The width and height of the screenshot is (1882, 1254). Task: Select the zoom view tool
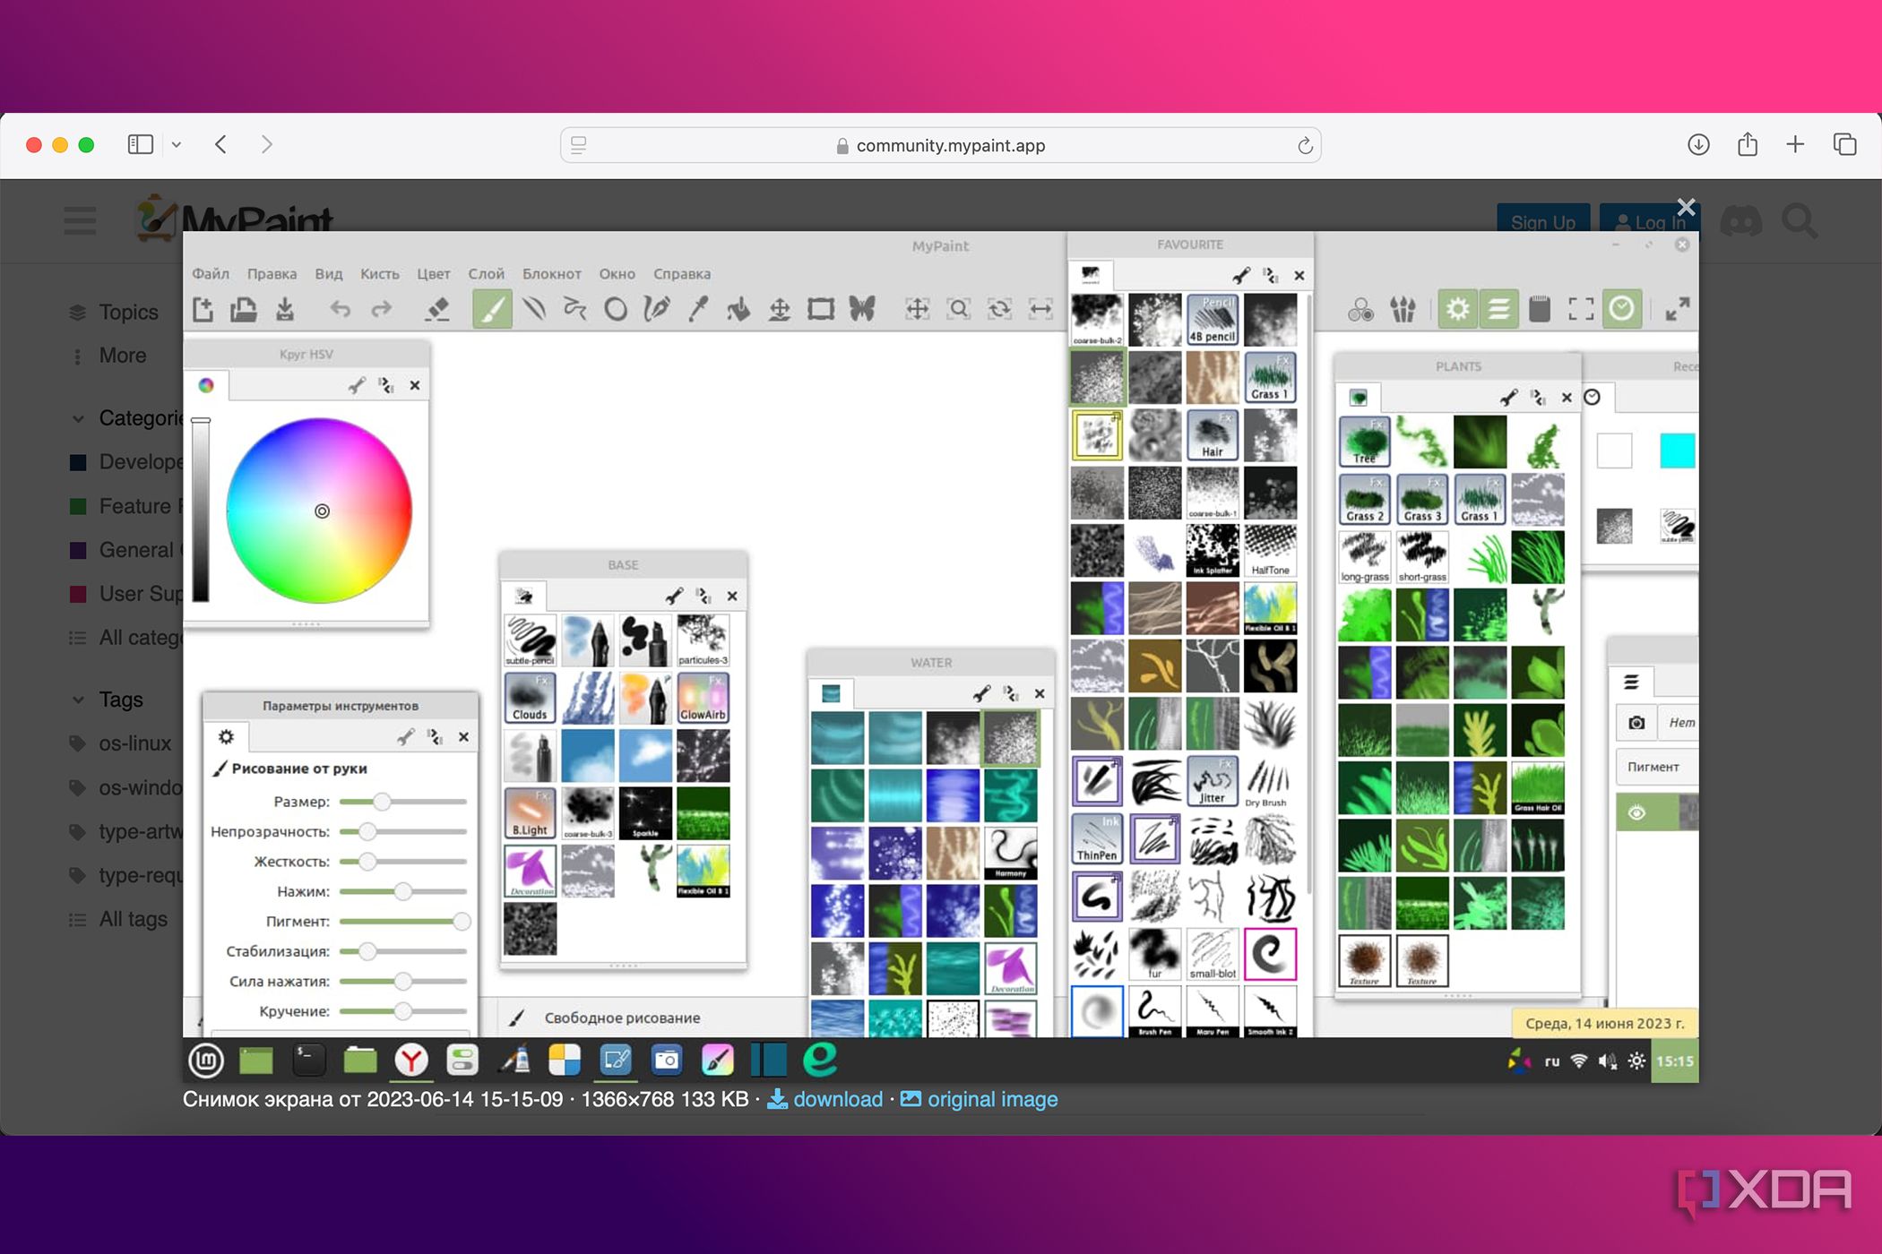959,309
